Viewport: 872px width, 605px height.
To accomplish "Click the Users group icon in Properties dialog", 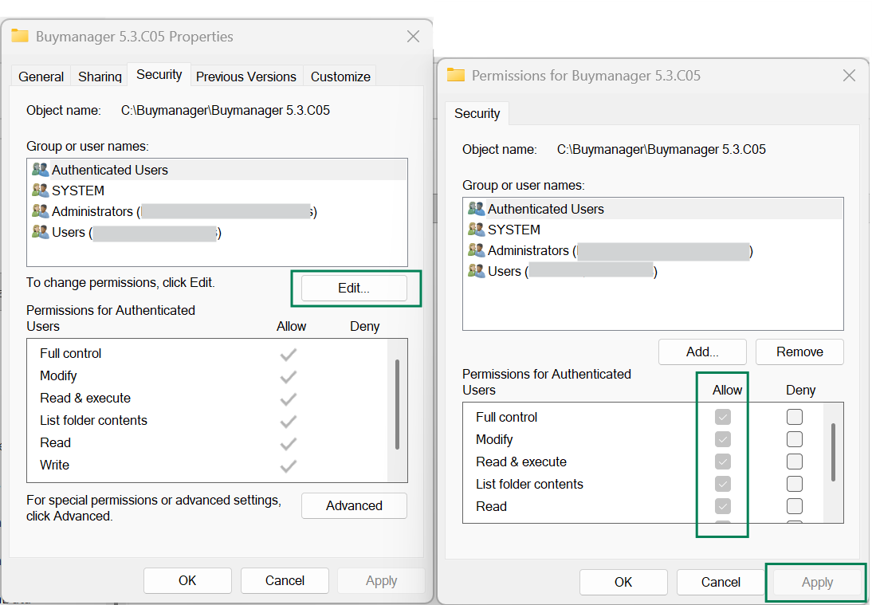I will 41,232.
